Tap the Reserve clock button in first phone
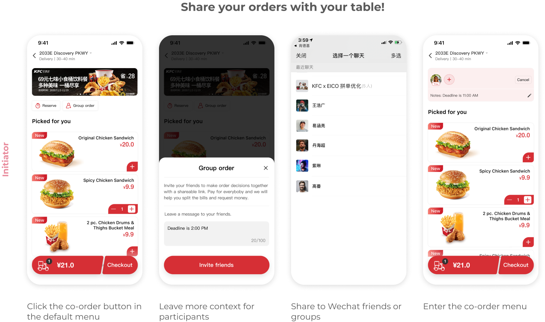Viewport: 545px width, 322px height. pos(46,105)
